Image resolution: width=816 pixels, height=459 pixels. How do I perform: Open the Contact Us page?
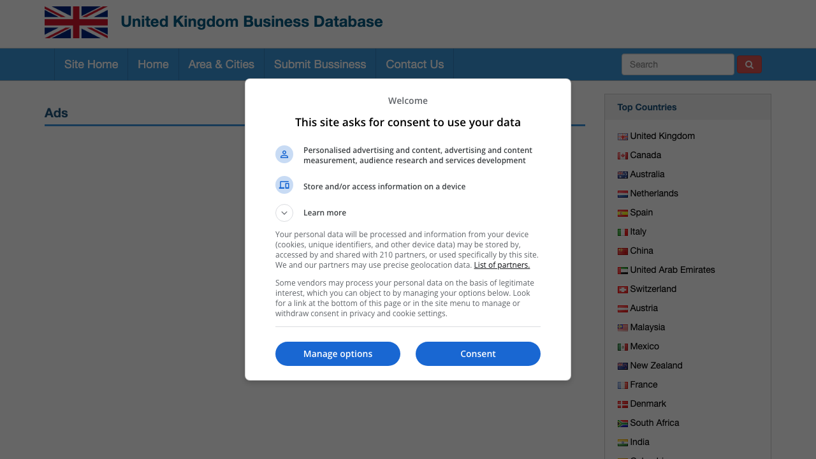tap(414, 64)
